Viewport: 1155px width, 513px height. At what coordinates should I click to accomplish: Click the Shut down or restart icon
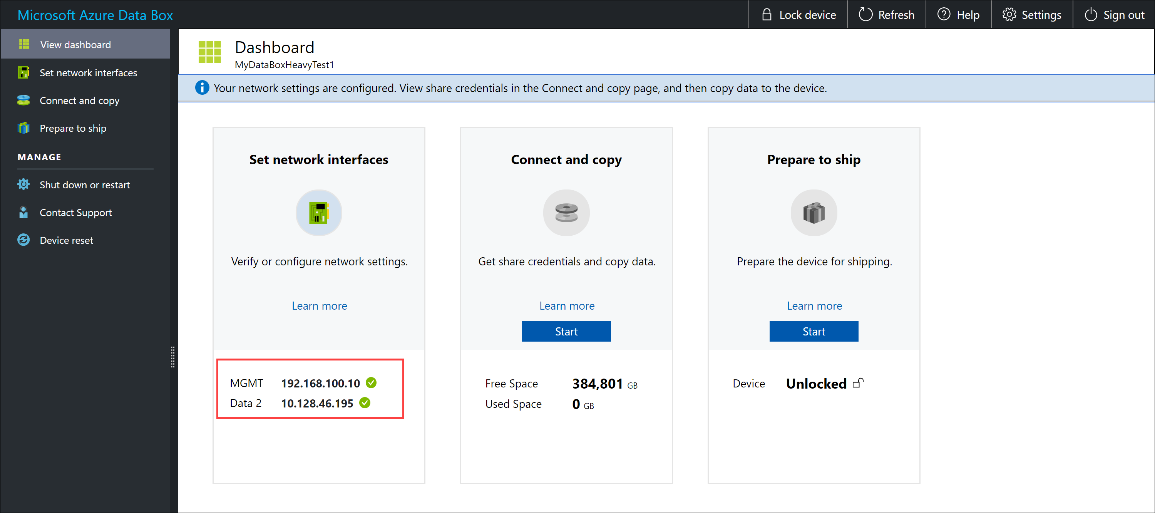pyautogui.click(x=22, y=184)
